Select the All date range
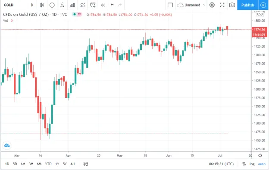 pyautogui.click(x=72, y=164)
